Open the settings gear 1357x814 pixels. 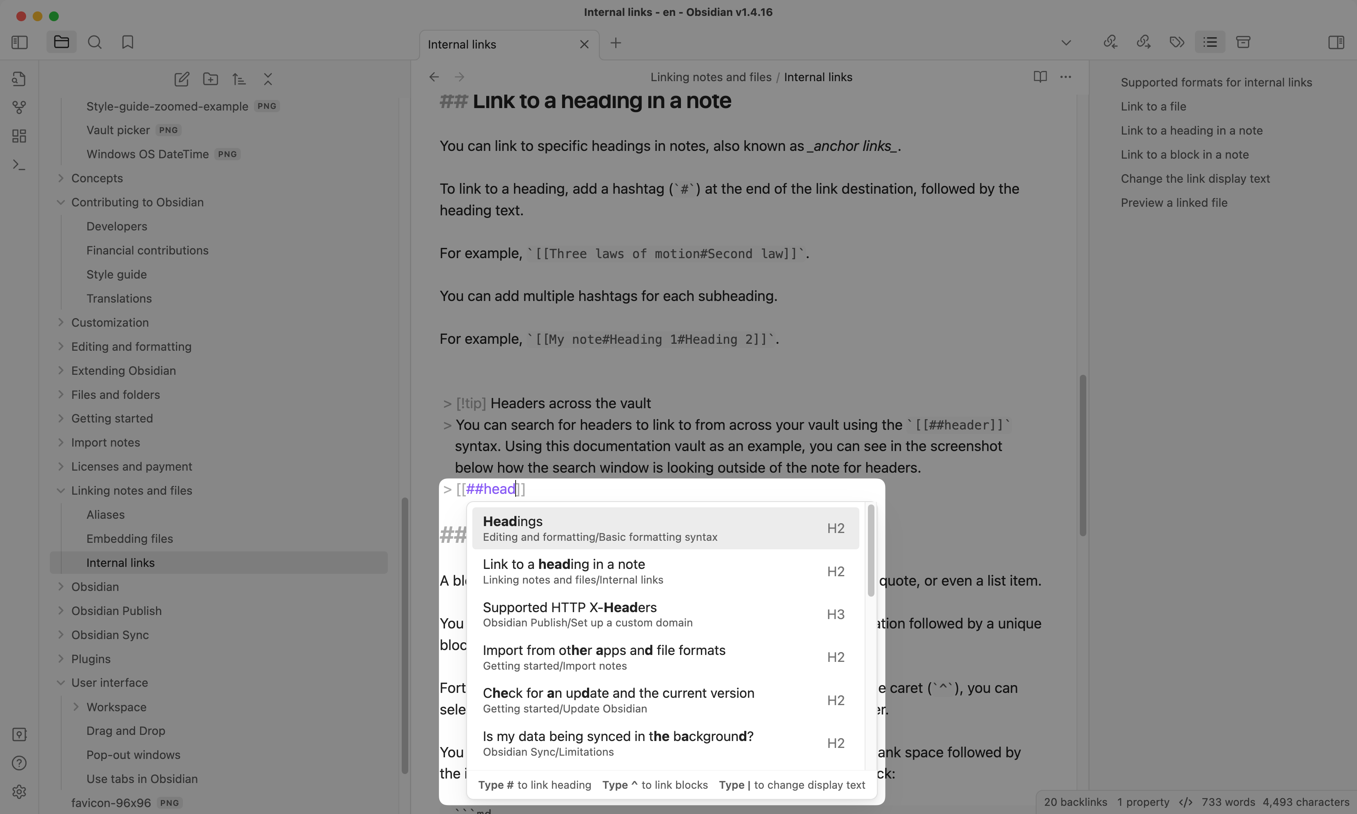click(19, 792)
